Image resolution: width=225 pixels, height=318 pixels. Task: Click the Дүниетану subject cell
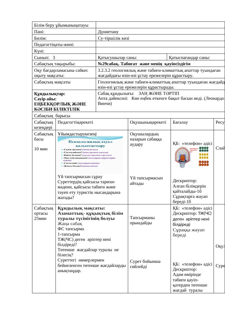pyautogui.click(x=109, y=32)
